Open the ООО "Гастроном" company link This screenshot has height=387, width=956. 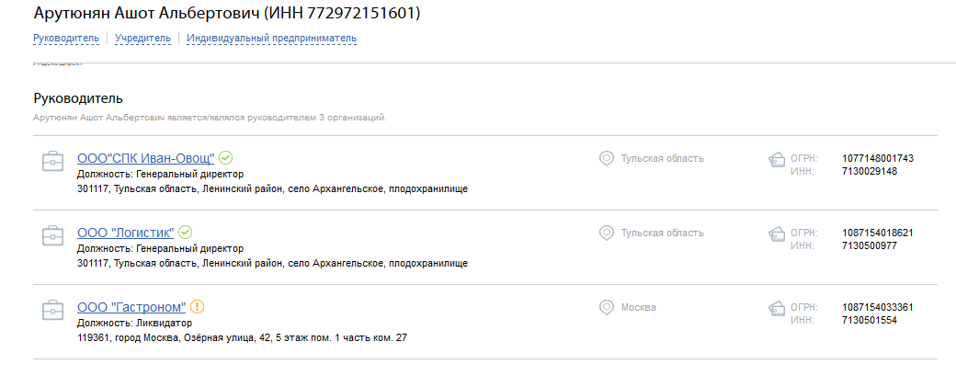pyautogui.click(x=131, y=307)
